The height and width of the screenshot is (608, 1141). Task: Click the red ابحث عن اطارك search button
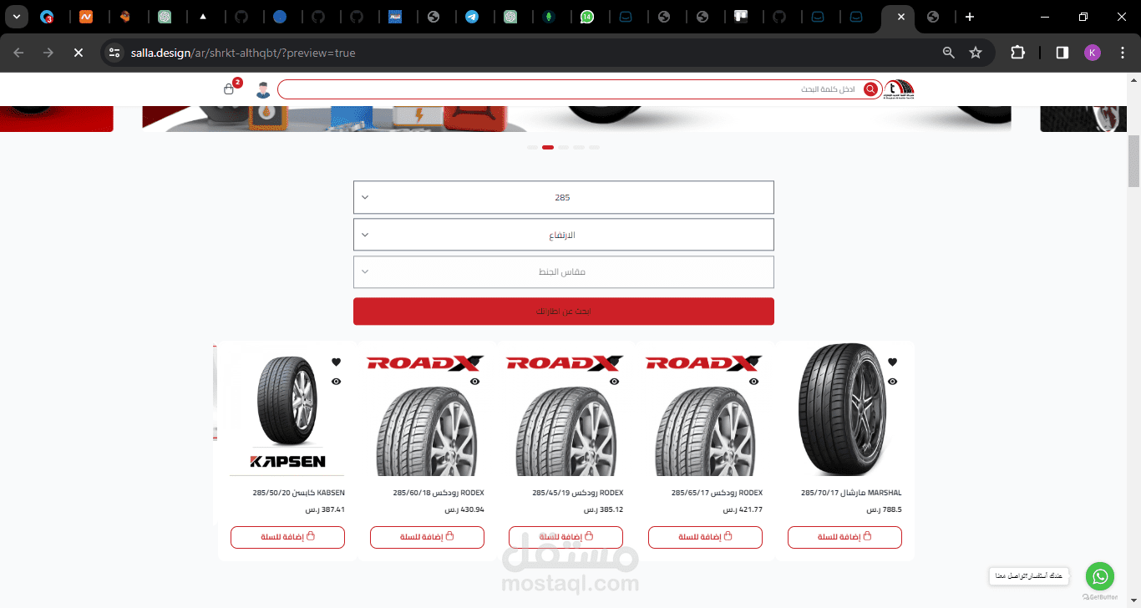click(x=564, y=311)
